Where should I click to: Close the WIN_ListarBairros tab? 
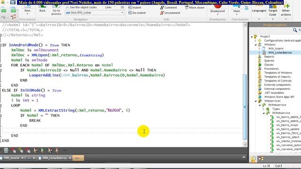(70, 158)
